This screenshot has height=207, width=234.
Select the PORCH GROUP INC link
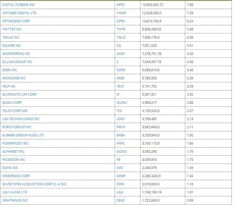tap(17, 127)
